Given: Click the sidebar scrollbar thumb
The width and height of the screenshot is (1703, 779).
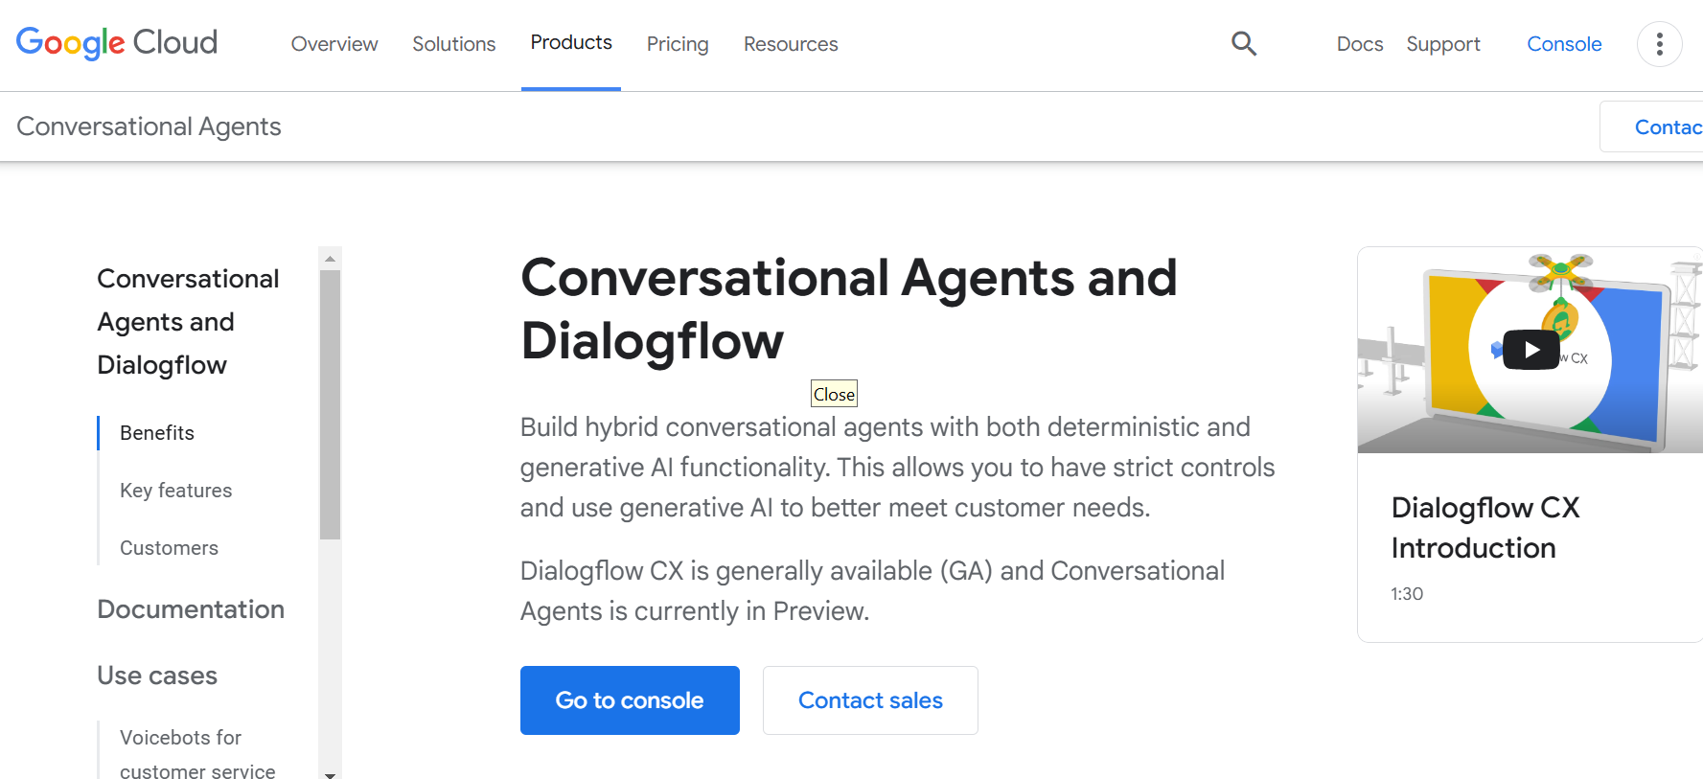Looking at the screenshot, I should pyautogui.click(x=330, y=405).
